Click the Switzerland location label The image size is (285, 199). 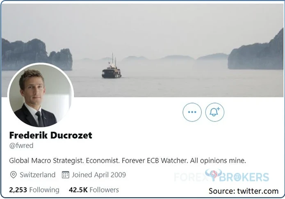tap(38, 175)
